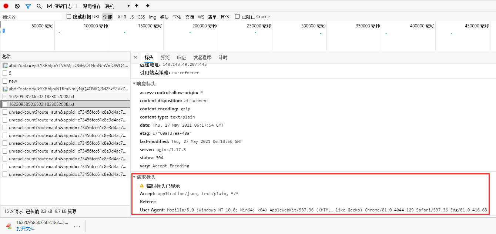The width and height of the screenshot is (496, 234).
Task: Check the 已阻止 Cookie checkbox
Action: tap(237, 17)
